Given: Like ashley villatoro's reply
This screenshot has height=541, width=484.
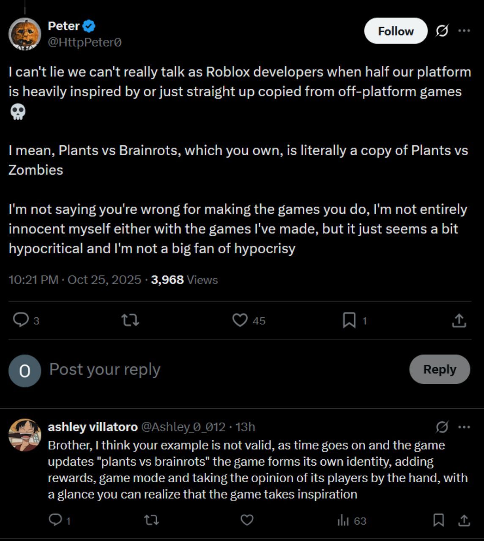Looking at the screenshot, I should tap(247, 520).
